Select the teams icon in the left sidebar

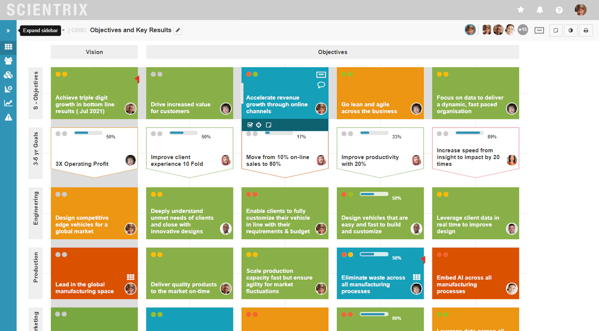9,61
